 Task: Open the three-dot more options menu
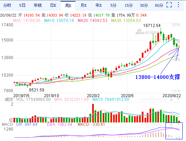coord(178,5)
